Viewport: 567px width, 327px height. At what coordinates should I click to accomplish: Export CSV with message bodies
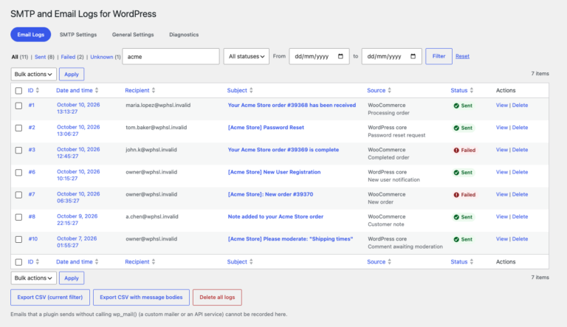pyautogui.click(x=141, y=297)
